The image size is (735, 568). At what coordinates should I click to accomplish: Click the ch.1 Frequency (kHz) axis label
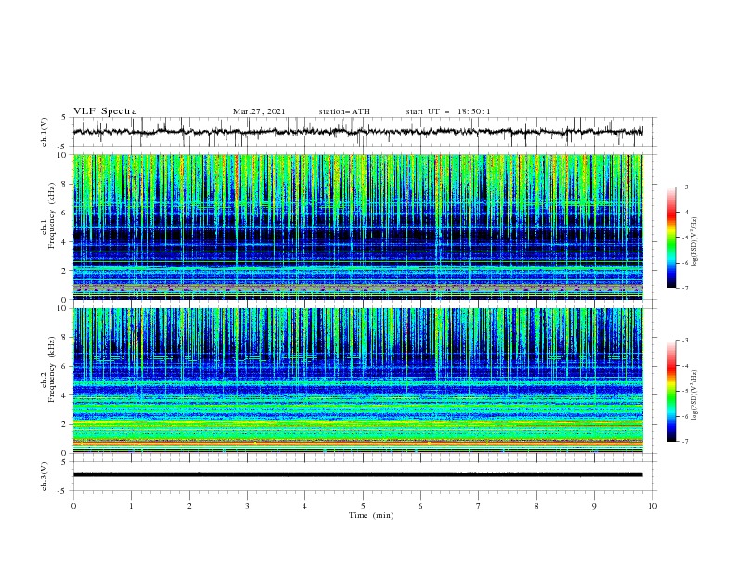pos(49,215)
